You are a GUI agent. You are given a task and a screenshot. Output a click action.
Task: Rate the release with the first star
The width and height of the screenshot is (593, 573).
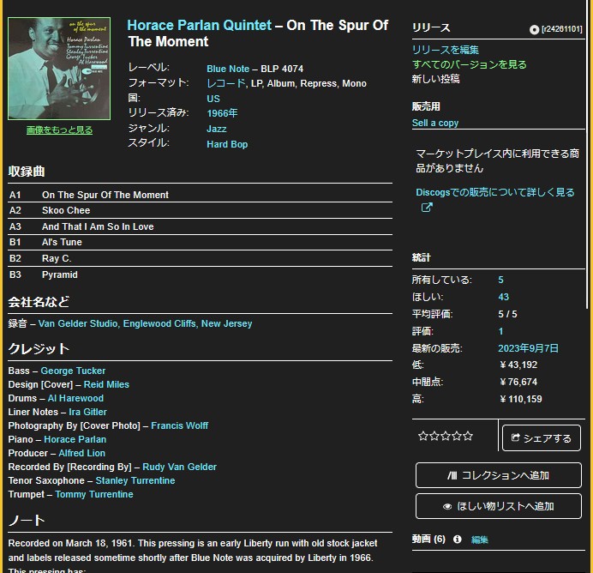(x=423, y=437)
